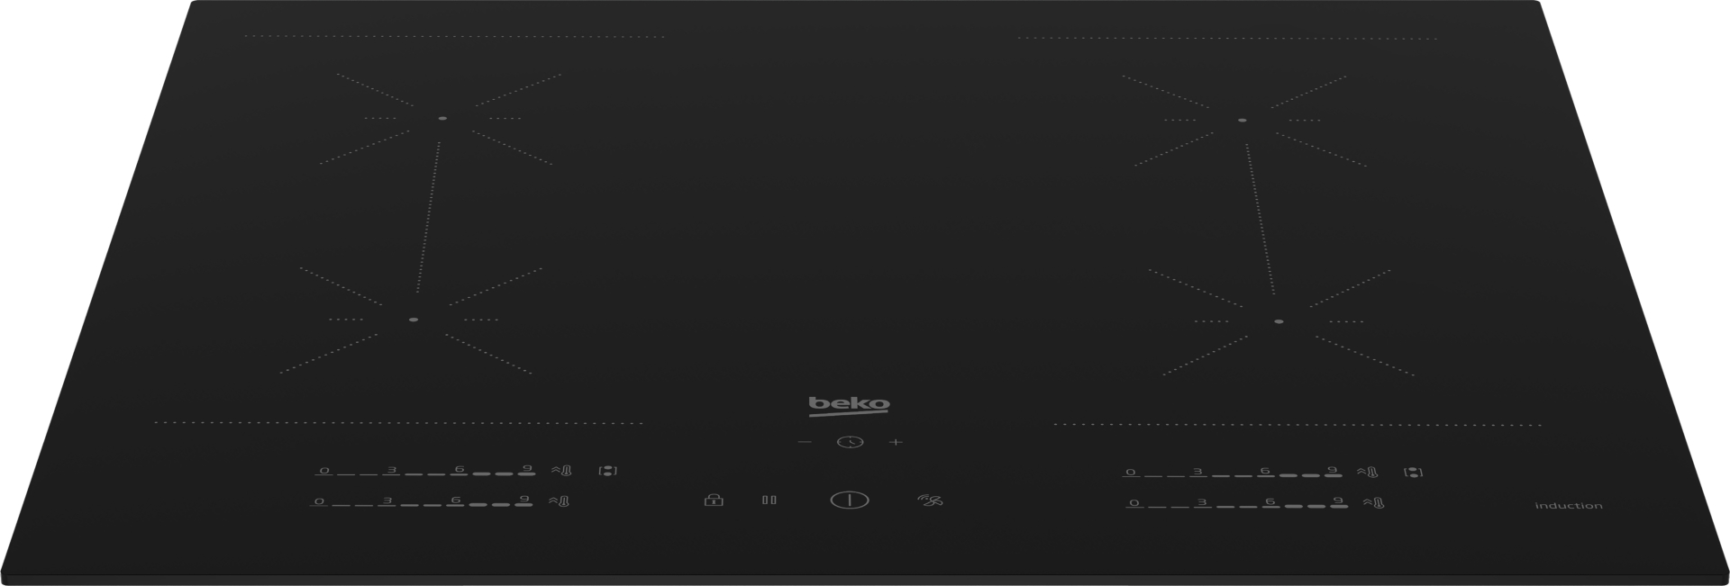Screen dimensions: 1730x586
Task: Tap the induction label text
Action: pyautogui.click(x=1569, y=506)
